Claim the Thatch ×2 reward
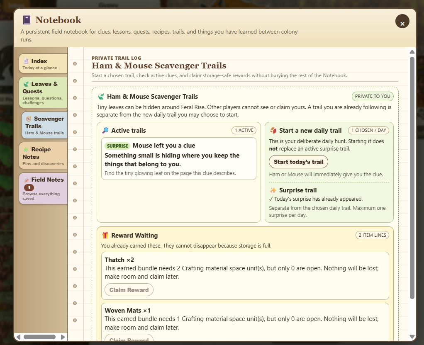This screenshot has height=345, width=424. (129, 290)
